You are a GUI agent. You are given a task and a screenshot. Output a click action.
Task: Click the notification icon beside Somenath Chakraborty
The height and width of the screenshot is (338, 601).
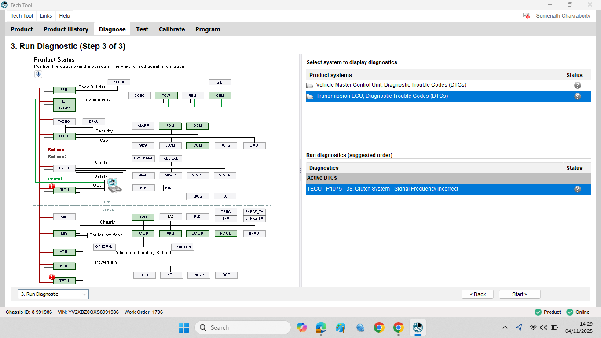pyautogui.click(x=526, y=16)
